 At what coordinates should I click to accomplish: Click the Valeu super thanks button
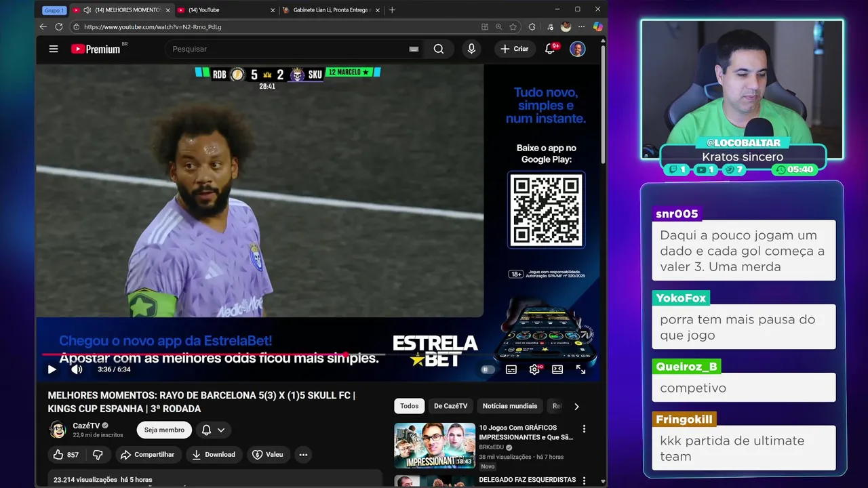pos(267,455)
